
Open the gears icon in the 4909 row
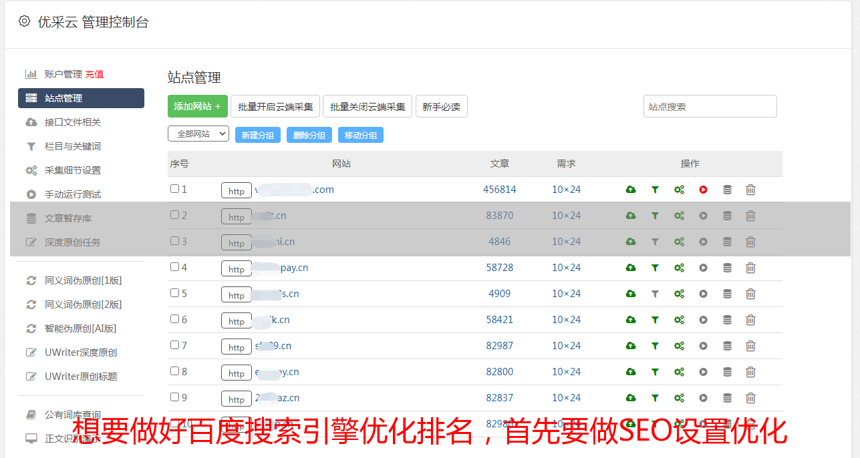pyautogui.click(x=679, y=294)
